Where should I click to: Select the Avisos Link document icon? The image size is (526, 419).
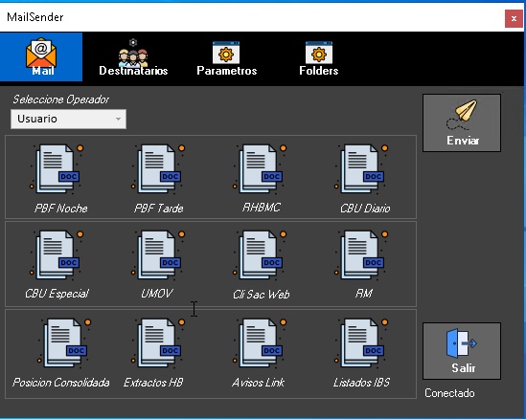coord(260,343)
